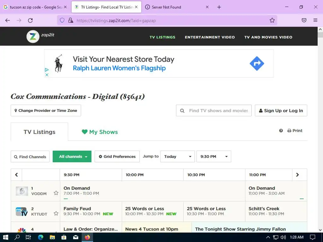
Task: Click the My TV KTTUDT channel logo
Action: click(x=22, y=211)
